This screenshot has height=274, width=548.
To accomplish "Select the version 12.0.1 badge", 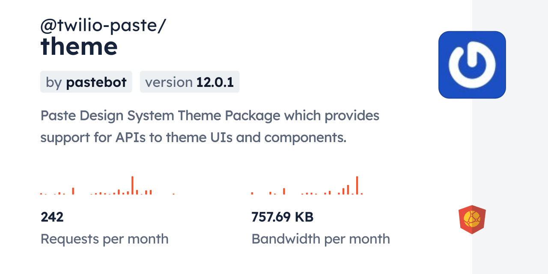I will click(x=189, y=82).
